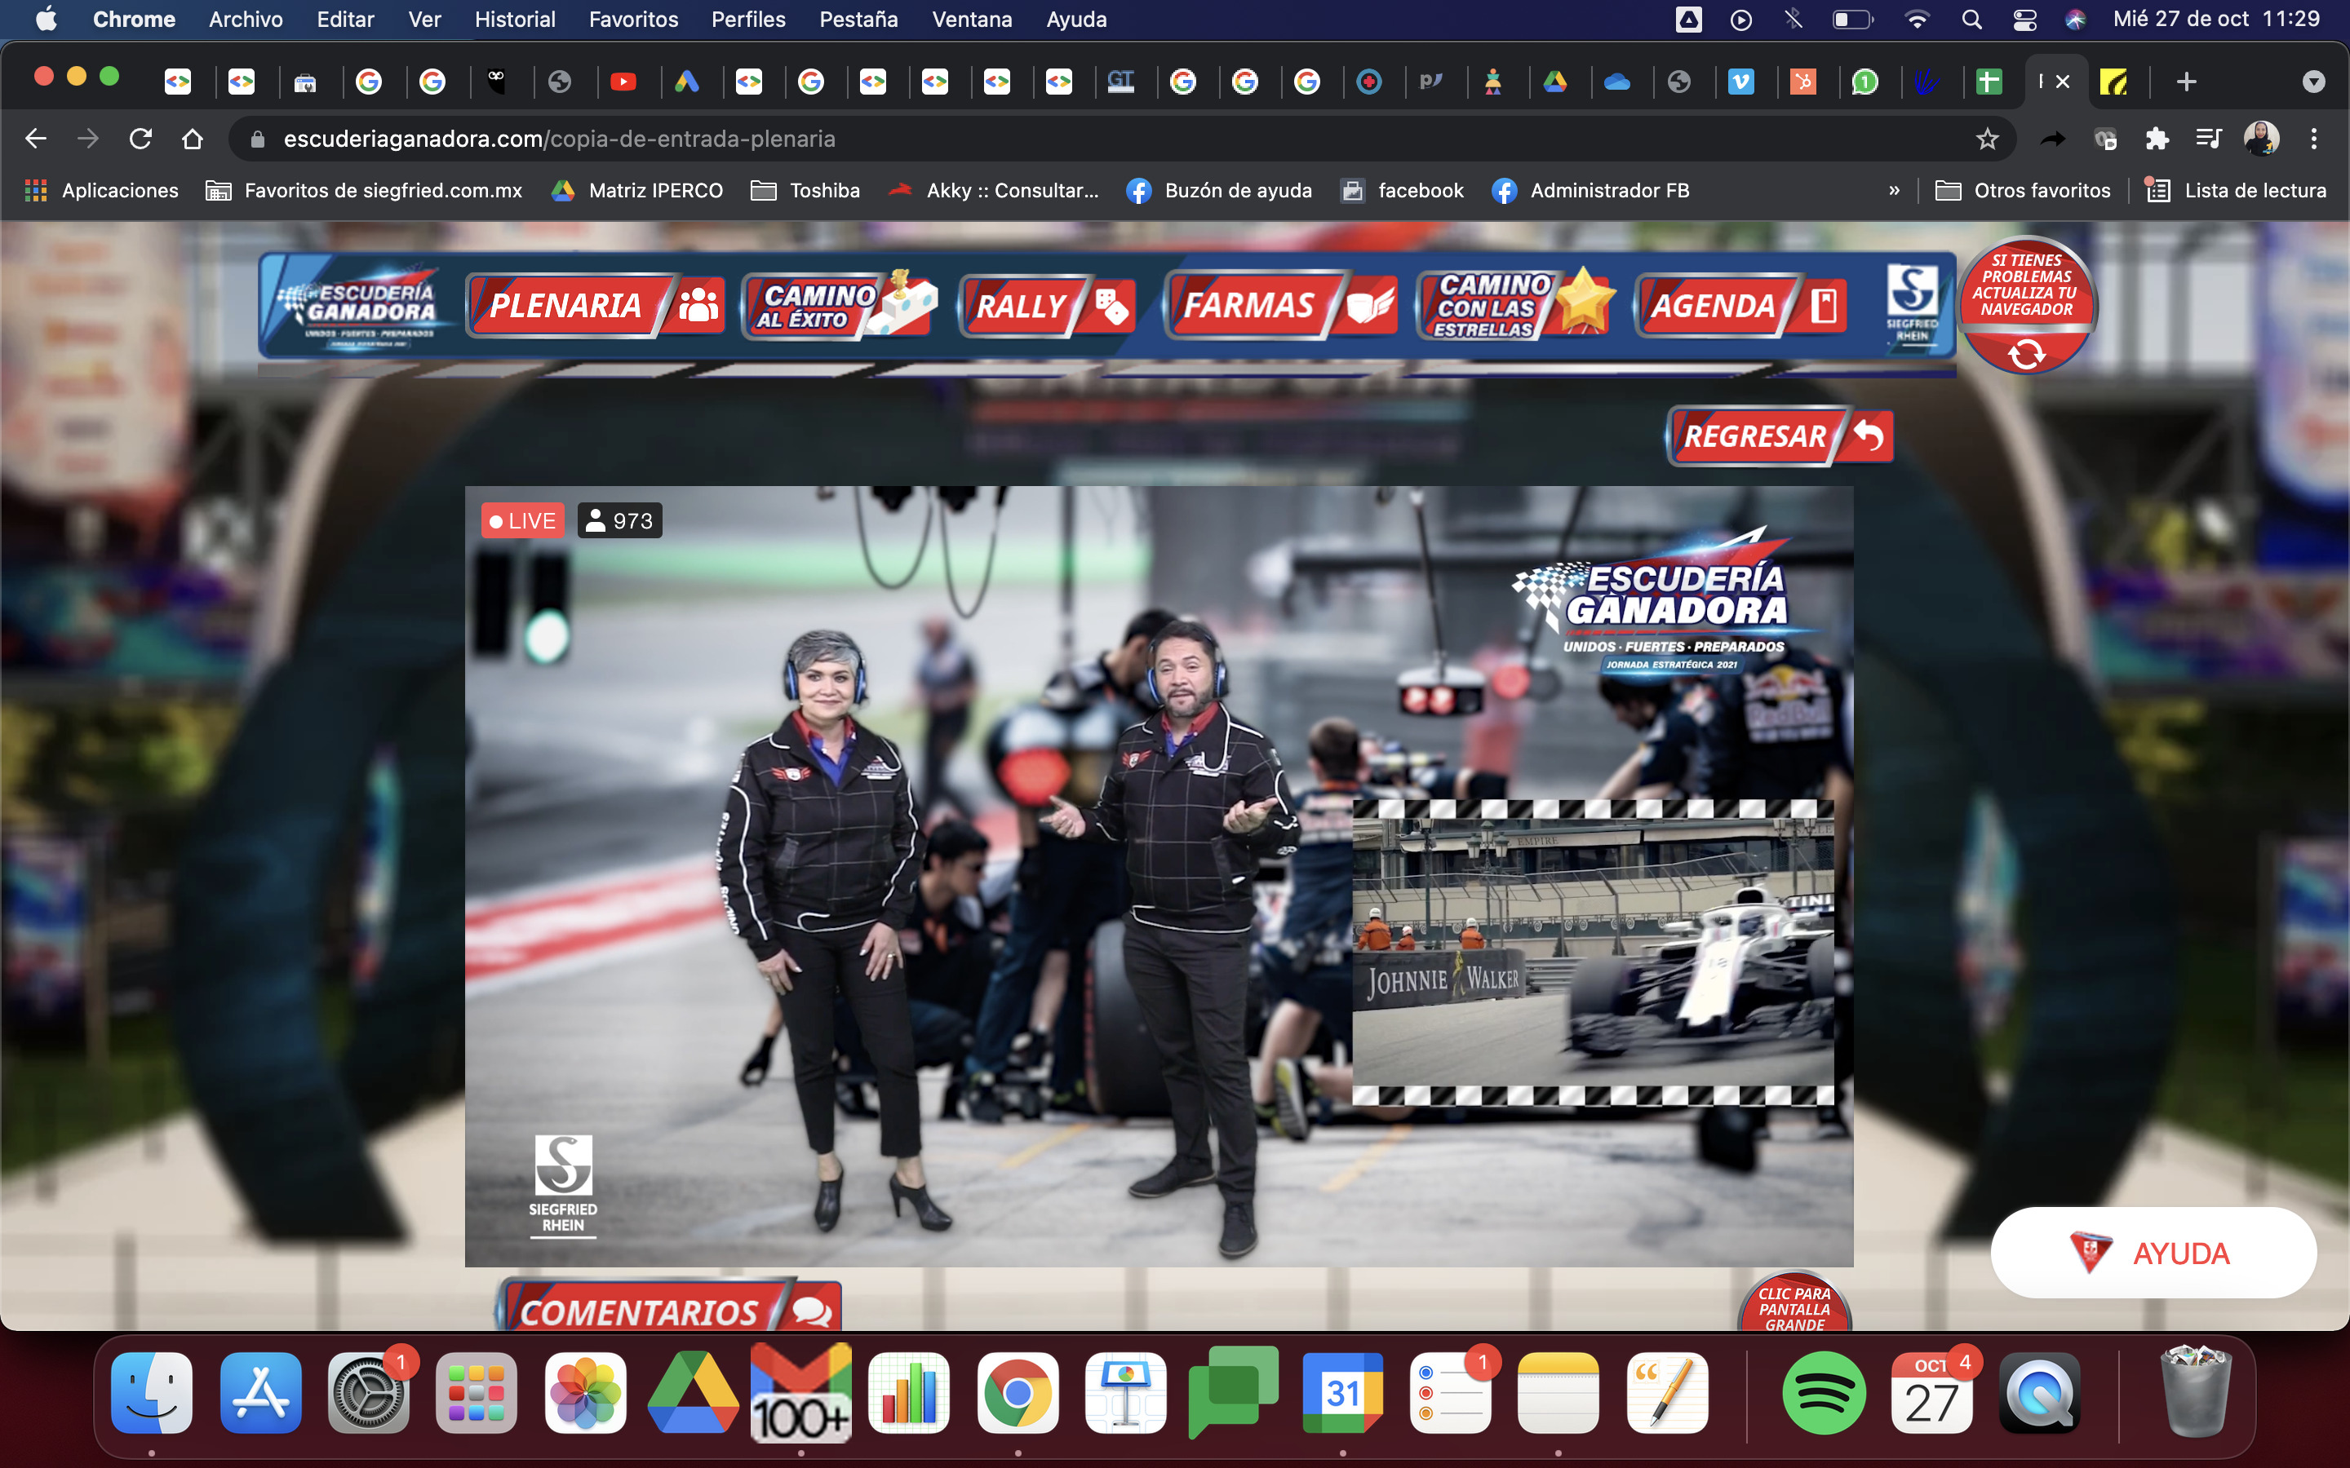Open the FARMAS section
2350x1468 pixels.
[1282, 306]
